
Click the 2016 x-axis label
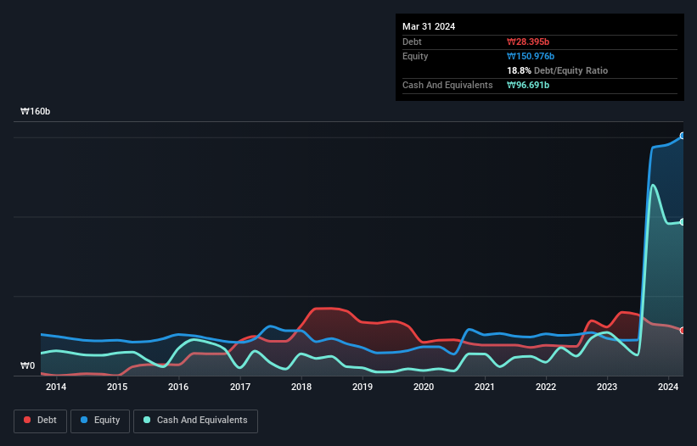[178, 387]
